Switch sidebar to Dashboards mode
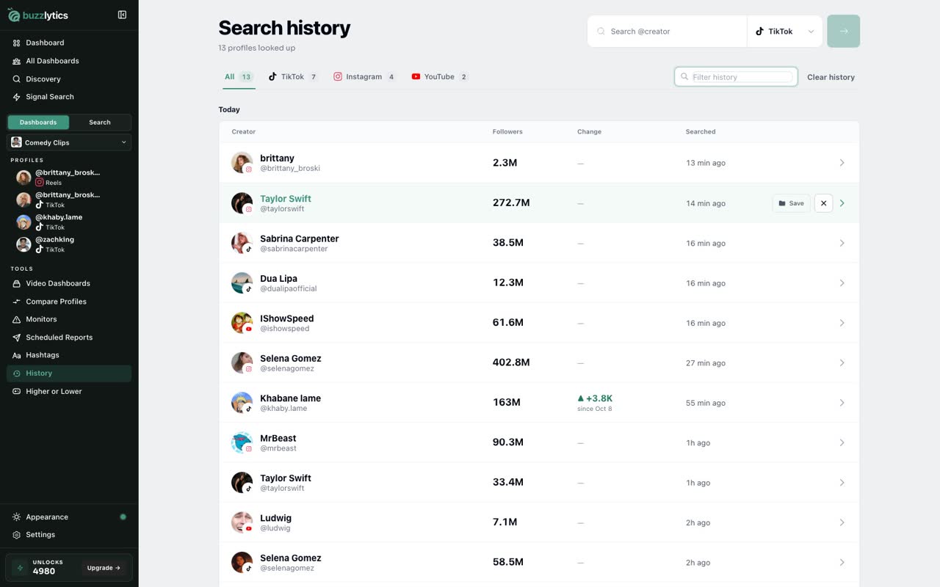Viewport: 940px width, 587px height. point(38,123)
